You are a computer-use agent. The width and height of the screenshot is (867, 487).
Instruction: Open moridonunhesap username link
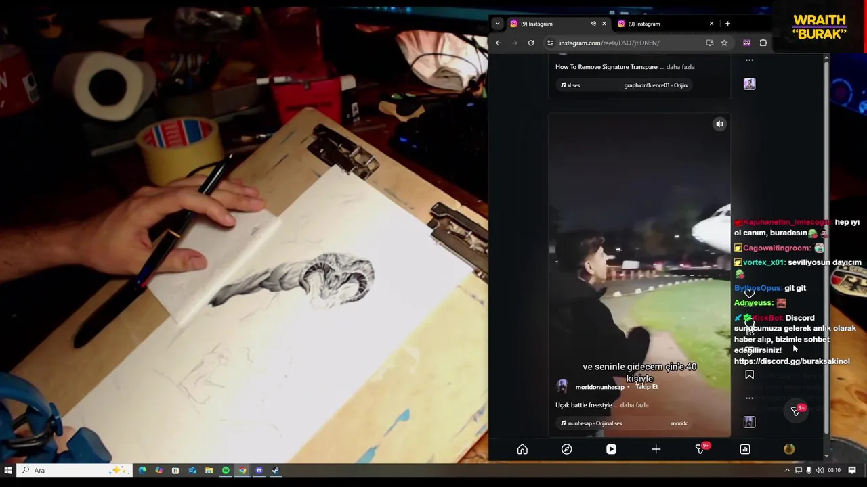click(599, 387)
